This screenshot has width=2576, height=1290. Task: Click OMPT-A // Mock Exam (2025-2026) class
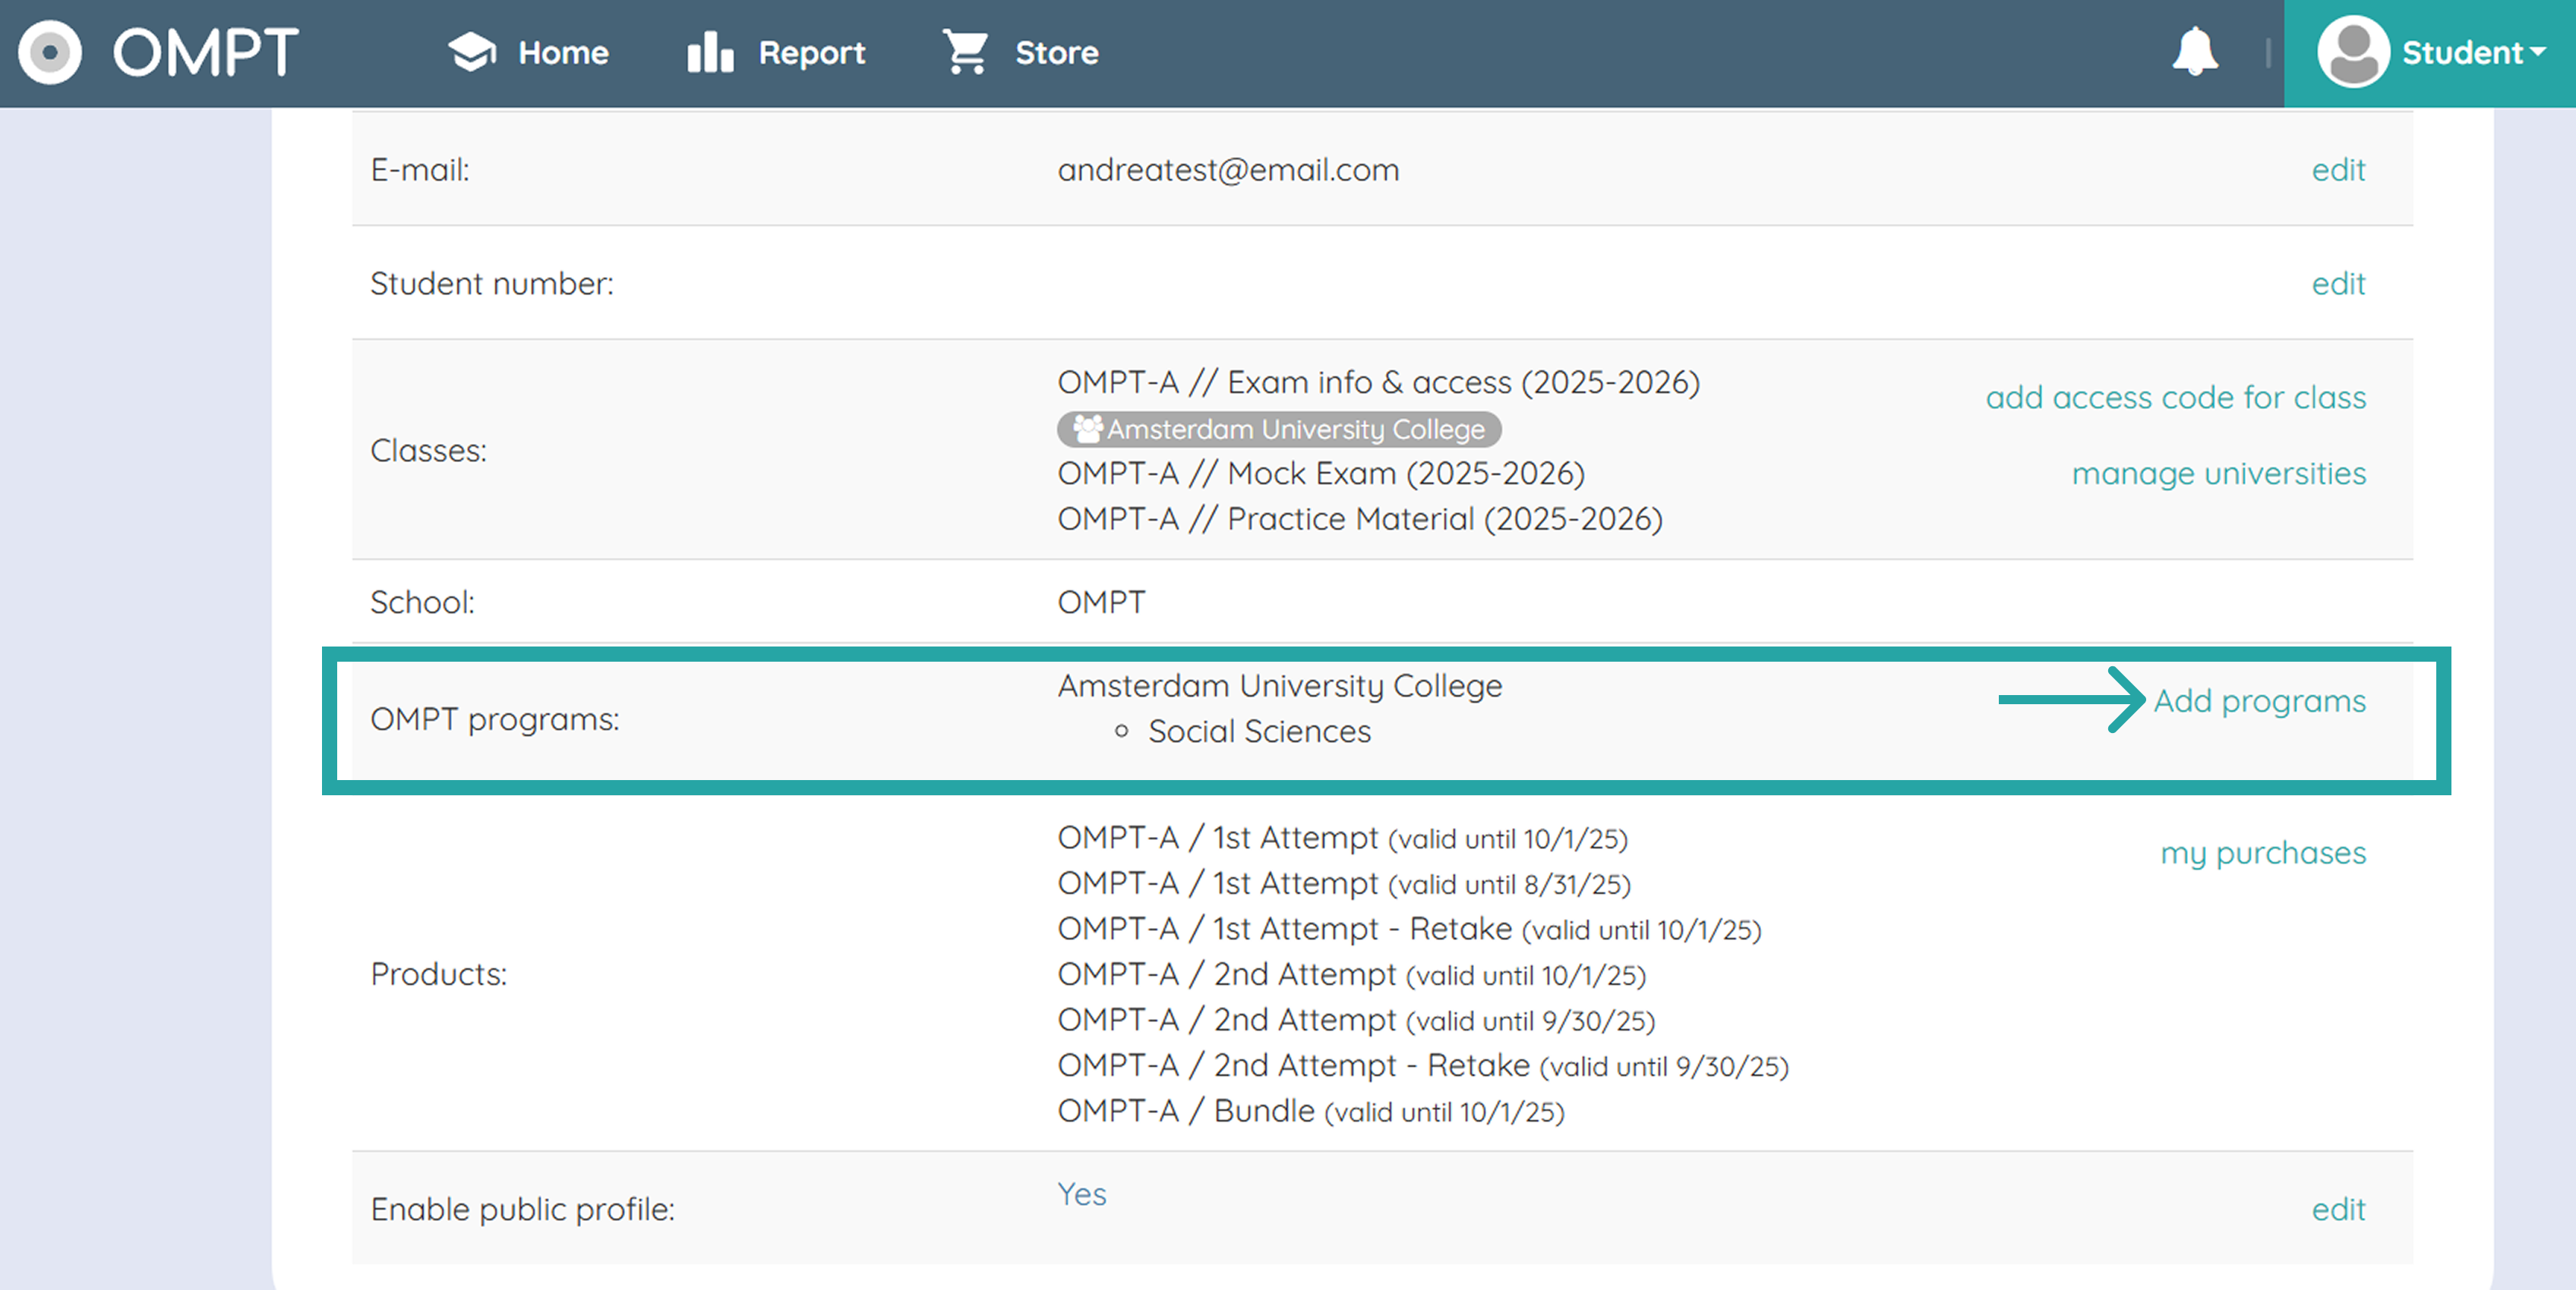1321,474
